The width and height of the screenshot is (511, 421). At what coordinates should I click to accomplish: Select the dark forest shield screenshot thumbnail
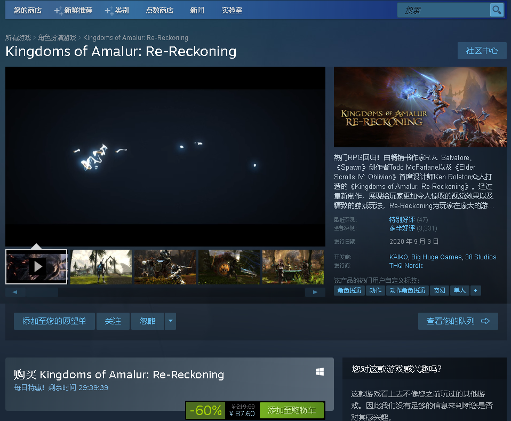pos(229,267)
